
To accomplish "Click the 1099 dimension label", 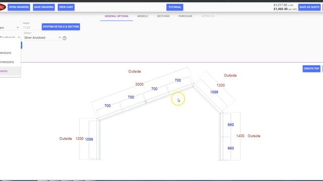I will (x=89, y=139).
